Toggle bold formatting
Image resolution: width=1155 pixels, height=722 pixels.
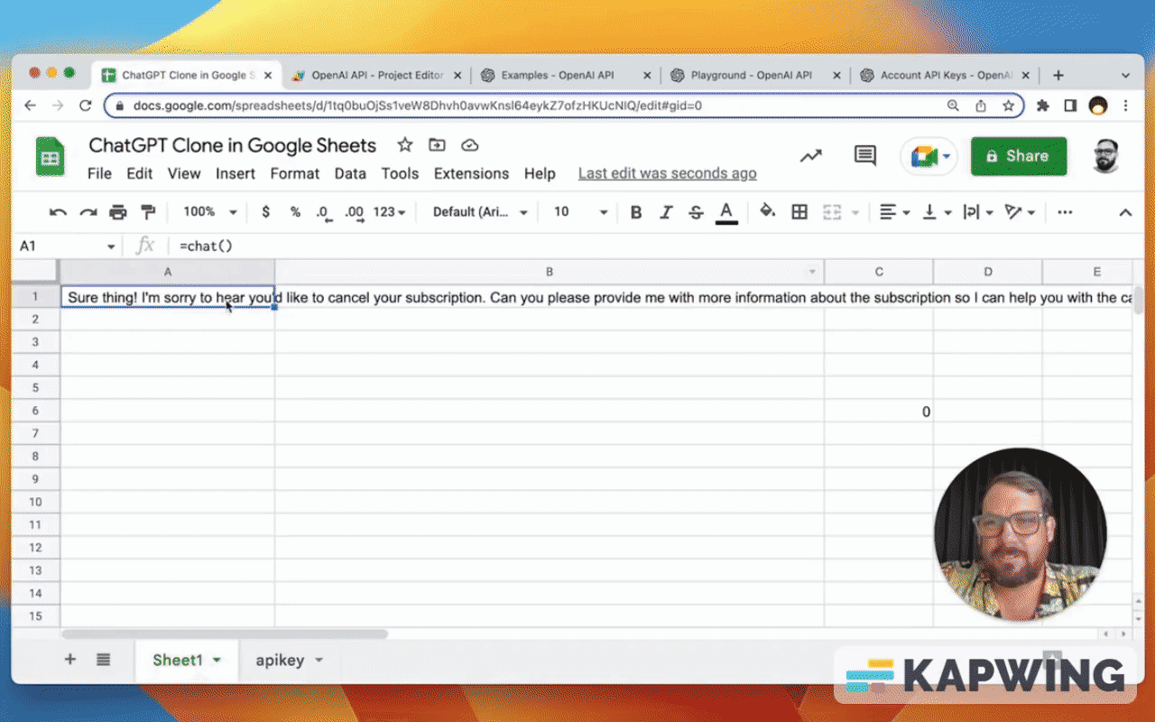click(636, 212)
